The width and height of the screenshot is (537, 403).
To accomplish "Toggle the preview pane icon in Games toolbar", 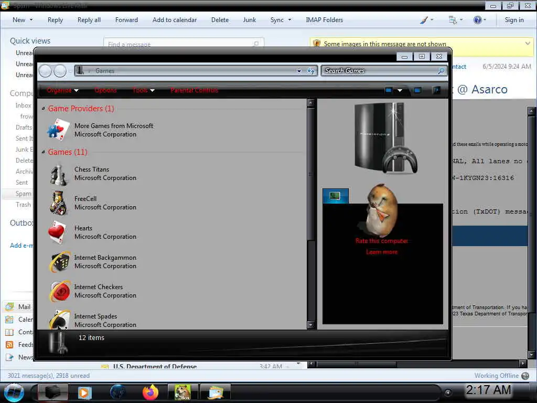I will pyautogui.click(x=417, y=90).
